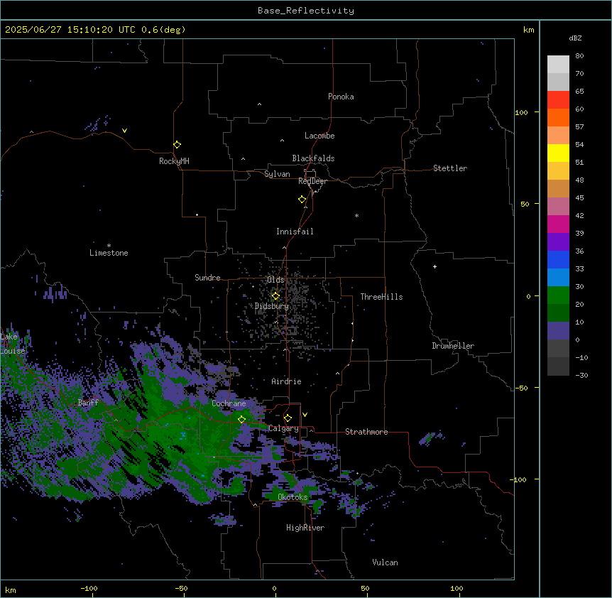Viewport: 612px width, 598px height.
Task: Select the orange 57-60 dBZ legend swatch
Action: (558, 117)
